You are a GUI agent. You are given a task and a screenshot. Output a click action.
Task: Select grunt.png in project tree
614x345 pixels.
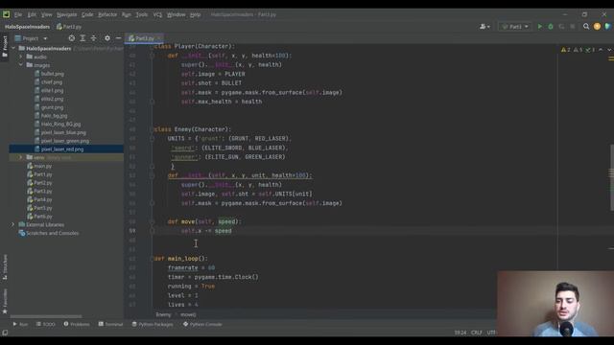pyautogui.click(x=52, y=107)
